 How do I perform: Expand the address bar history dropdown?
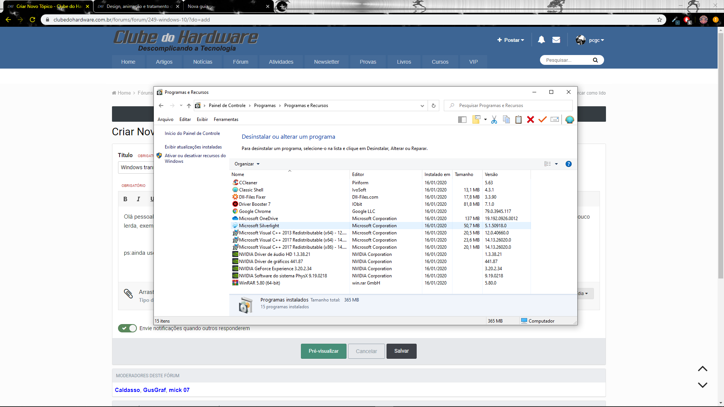click(422, 106)
